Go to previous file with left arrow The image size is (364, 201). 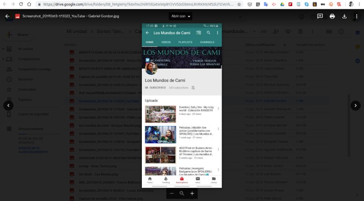[8, 105]
